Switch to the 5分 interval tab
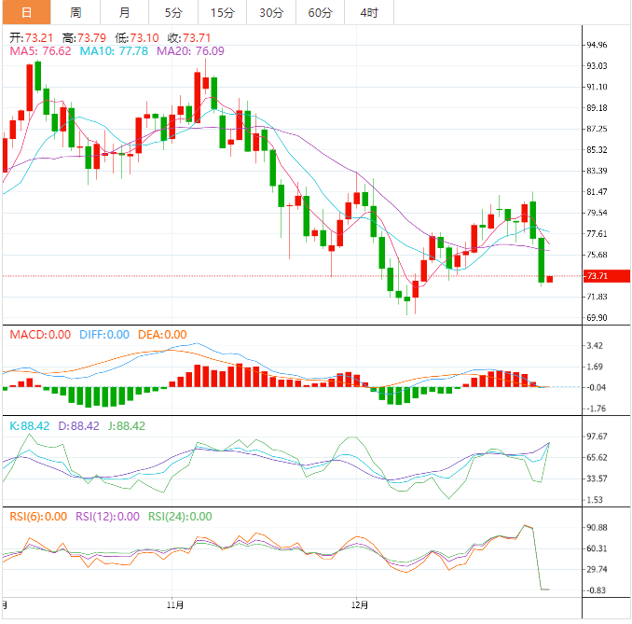The image size is (632, 624). (173, 12)
